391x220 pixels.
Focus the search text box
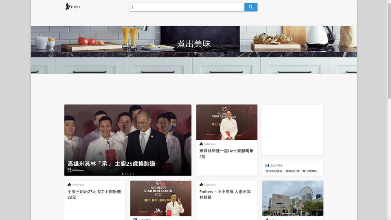tap(187, 7)
